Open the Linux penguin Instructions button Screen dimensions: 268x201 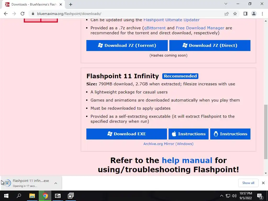point(230,134)
